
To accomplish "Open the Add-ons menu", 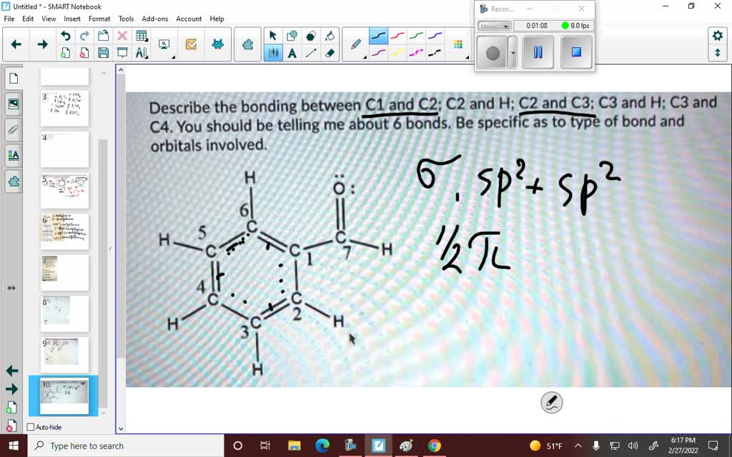I will 154,19.
